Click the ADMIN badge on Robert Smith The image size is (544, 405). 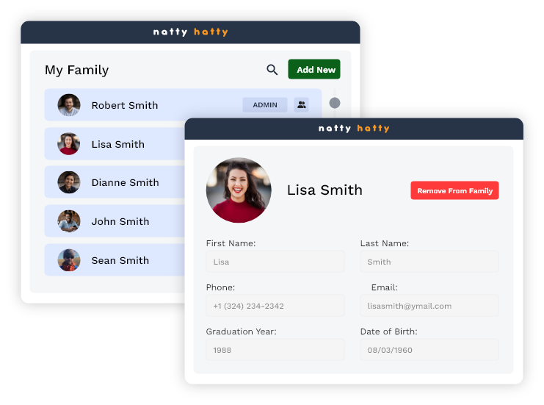265,105
